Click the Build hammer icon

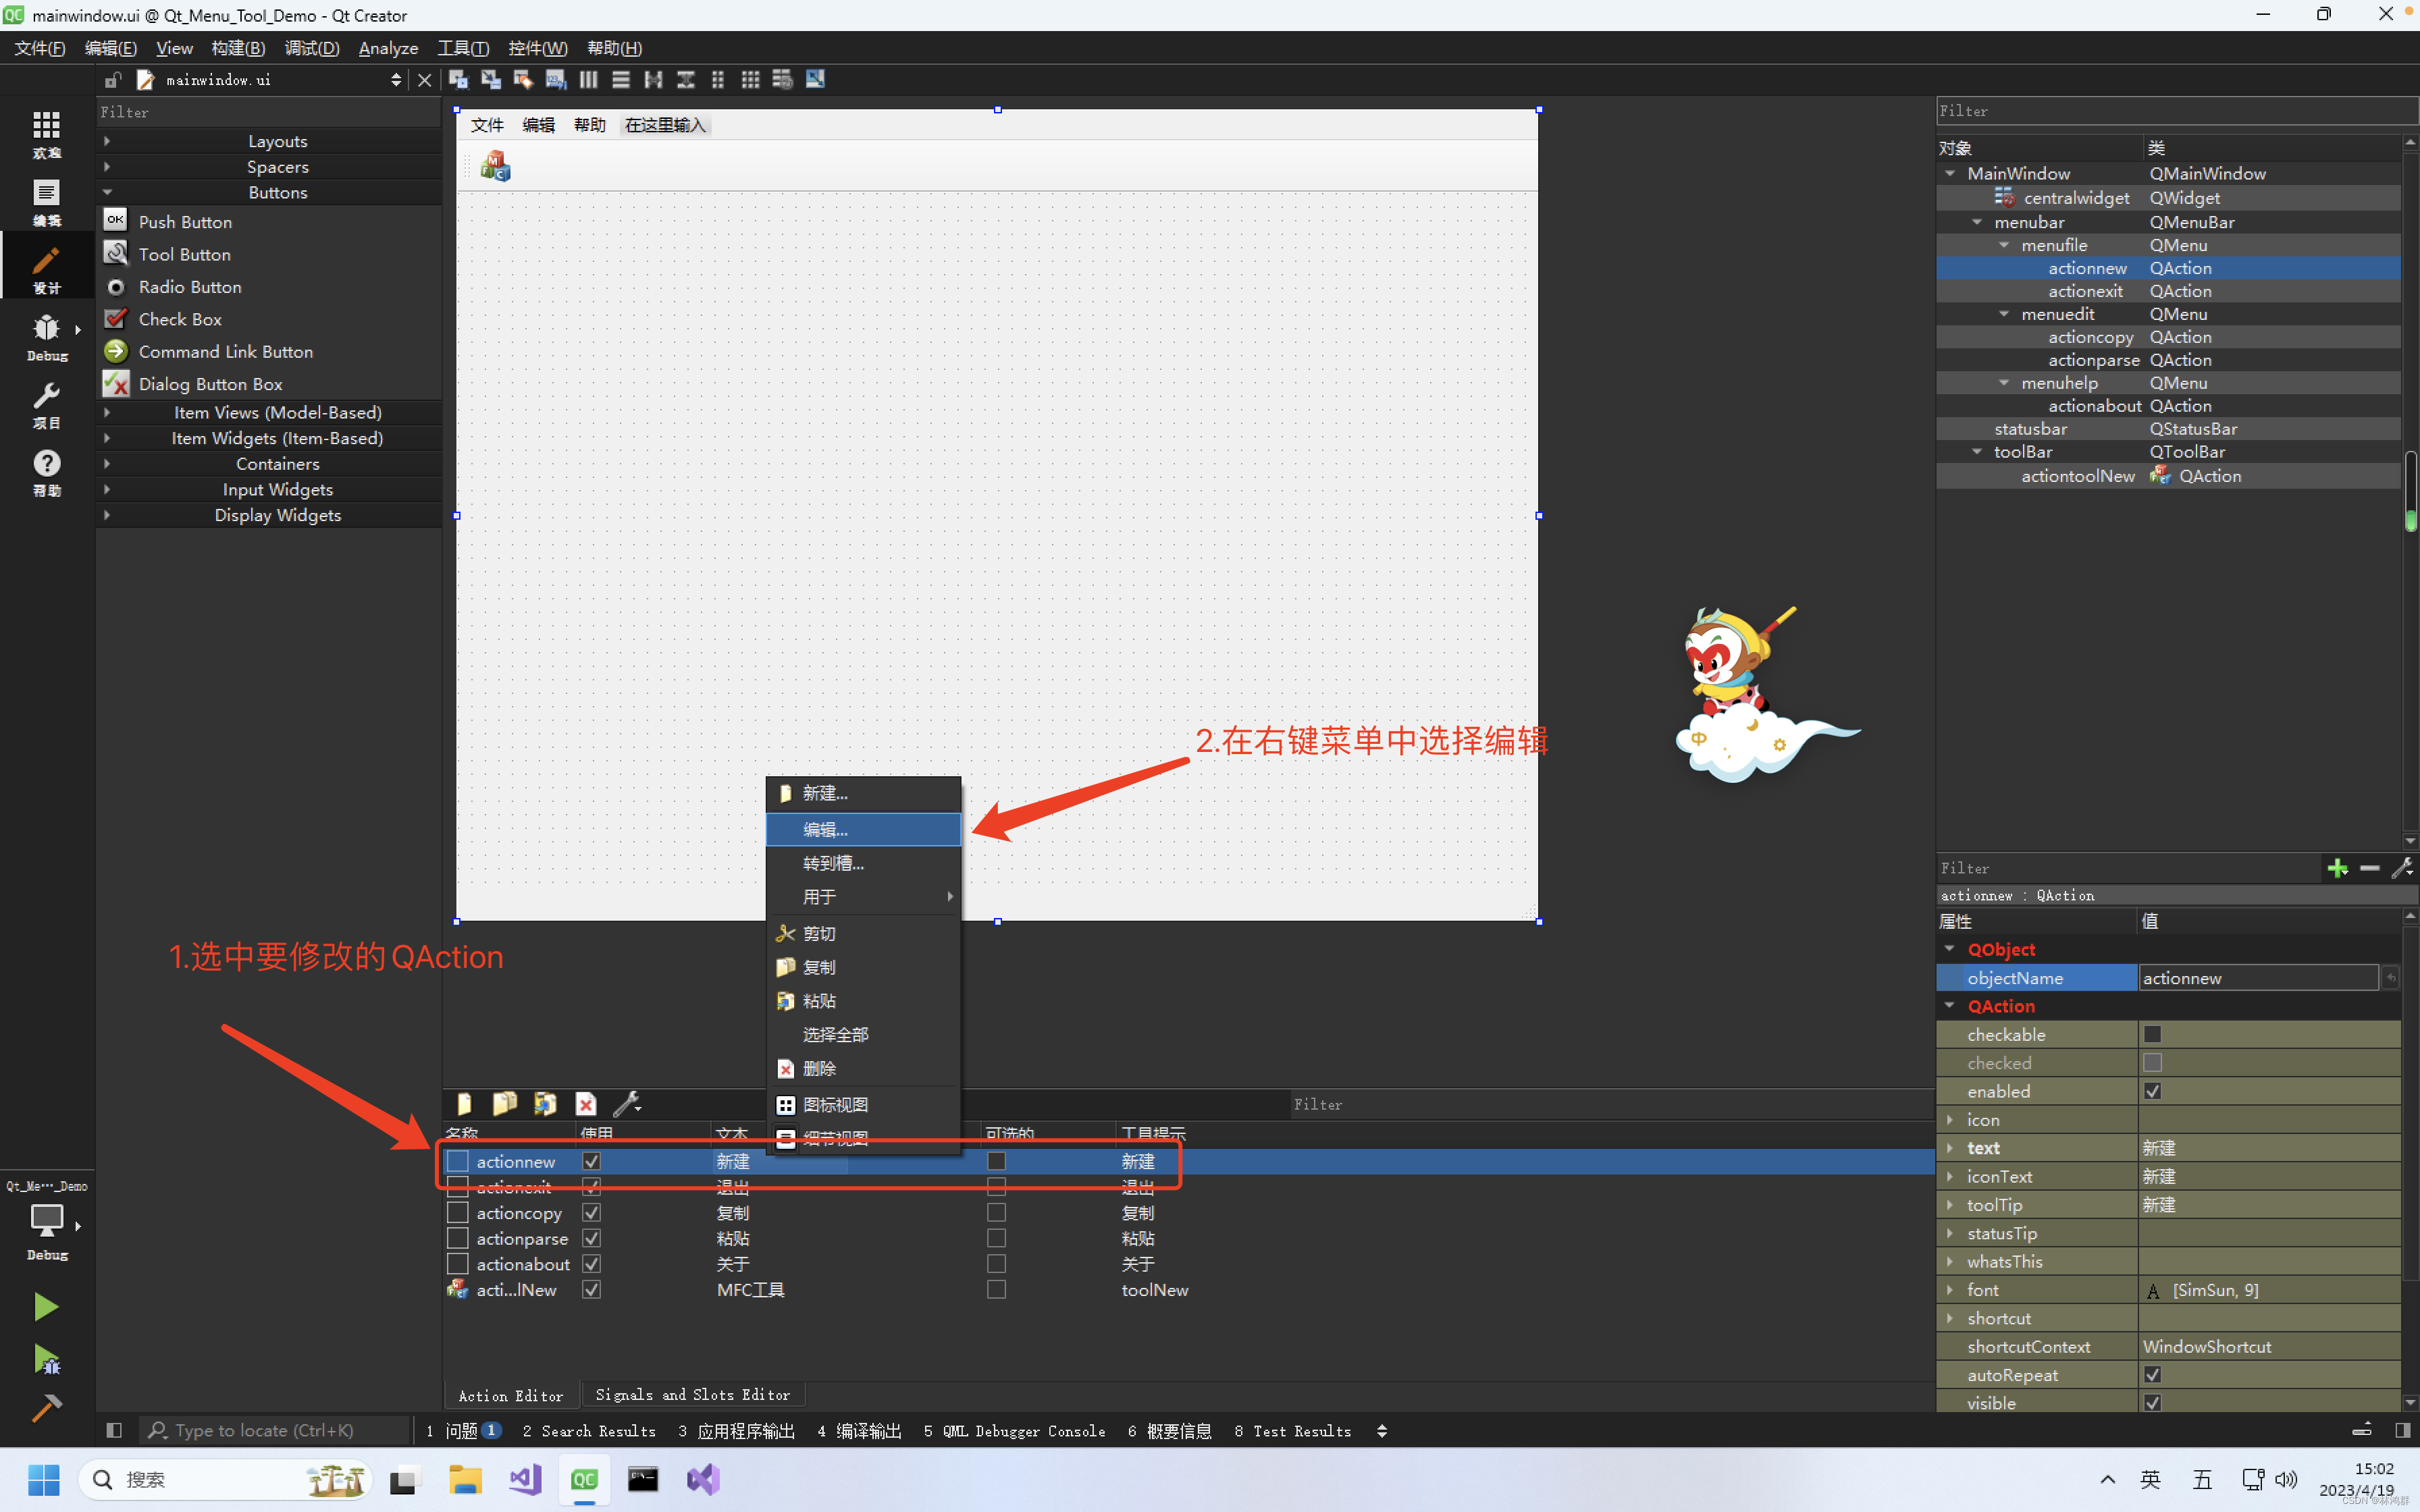(46, 1408)
